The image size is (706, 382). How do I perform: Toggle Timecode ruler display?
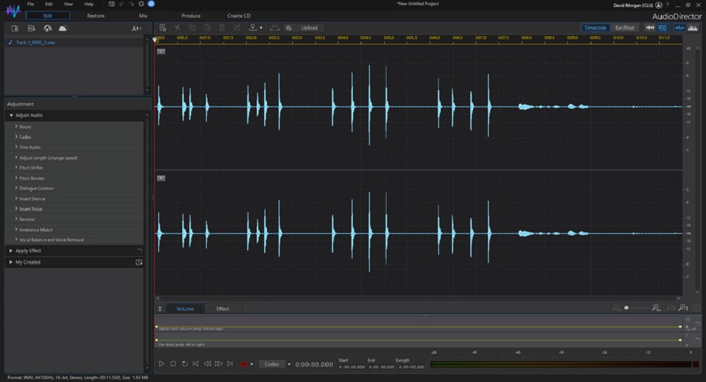595,28
